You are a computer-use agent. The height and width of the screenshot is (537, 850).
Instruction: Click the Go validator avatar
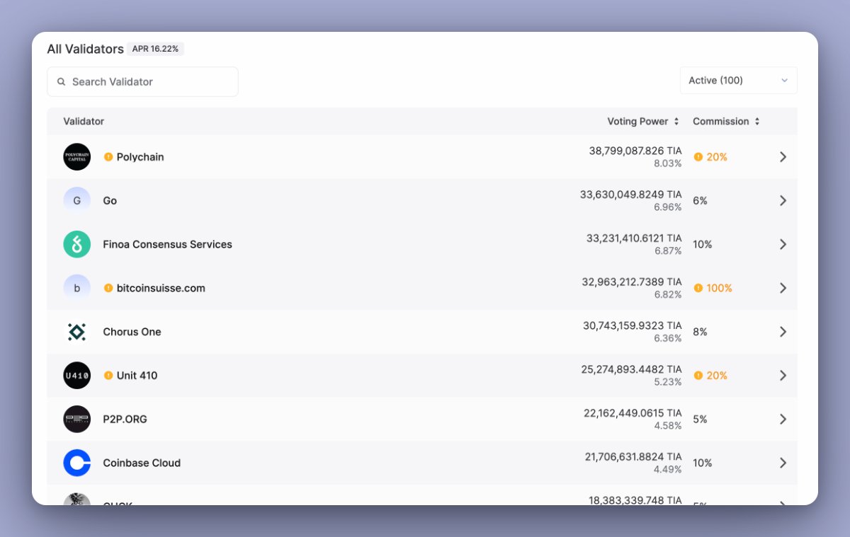[76, 200]
